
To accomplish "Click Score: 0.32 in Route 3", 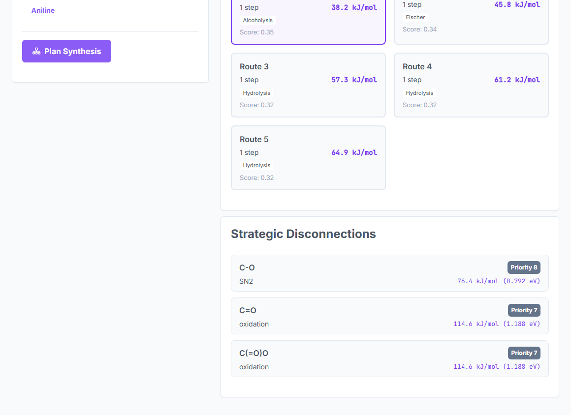I will click(257, 105).
